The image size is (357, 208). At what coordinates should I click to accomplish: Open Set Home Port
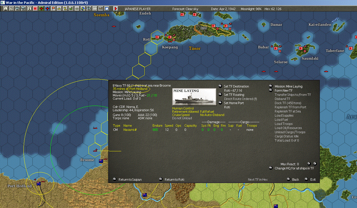coord(234,103)
